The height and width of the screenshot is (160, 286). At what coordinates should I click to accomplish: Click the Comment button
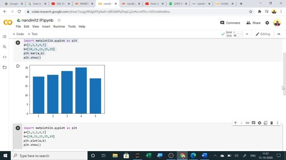coord(230,23)
